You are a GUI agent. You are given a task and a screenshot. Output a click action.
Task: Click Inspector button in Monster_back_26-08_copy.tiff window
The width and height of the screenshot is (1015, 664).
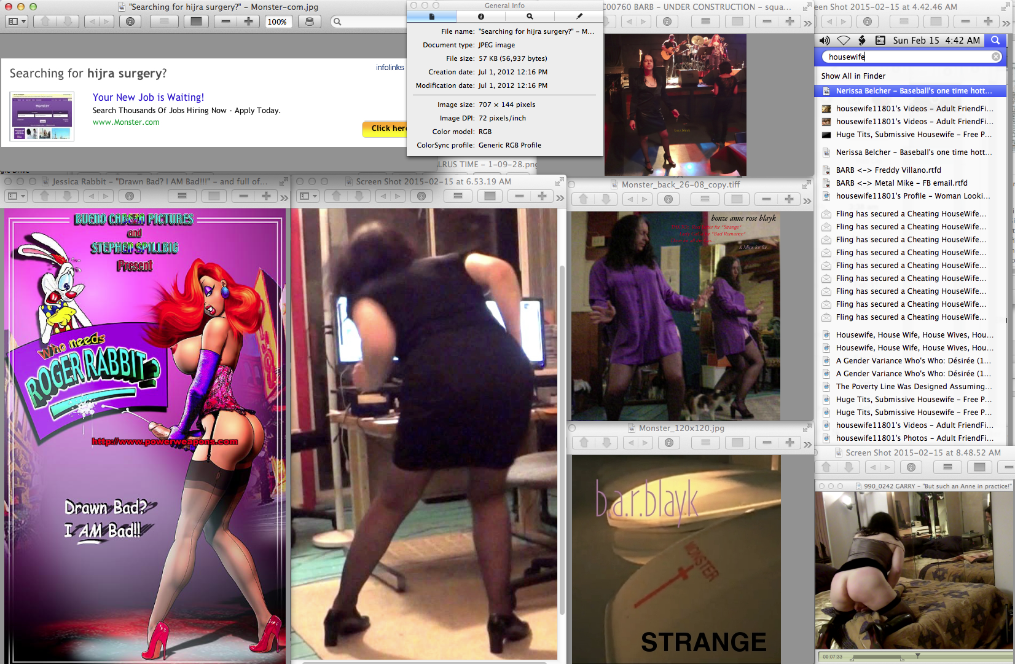668,199
